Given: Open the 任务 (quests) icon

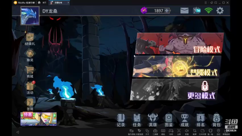Looking at the screenshot, I should pyautogui.click(x=137, y=120).
